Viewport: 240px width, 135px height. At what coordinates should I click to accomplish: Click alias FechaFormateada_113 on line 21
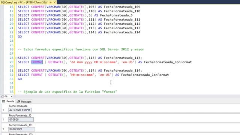tap(122, 28)
